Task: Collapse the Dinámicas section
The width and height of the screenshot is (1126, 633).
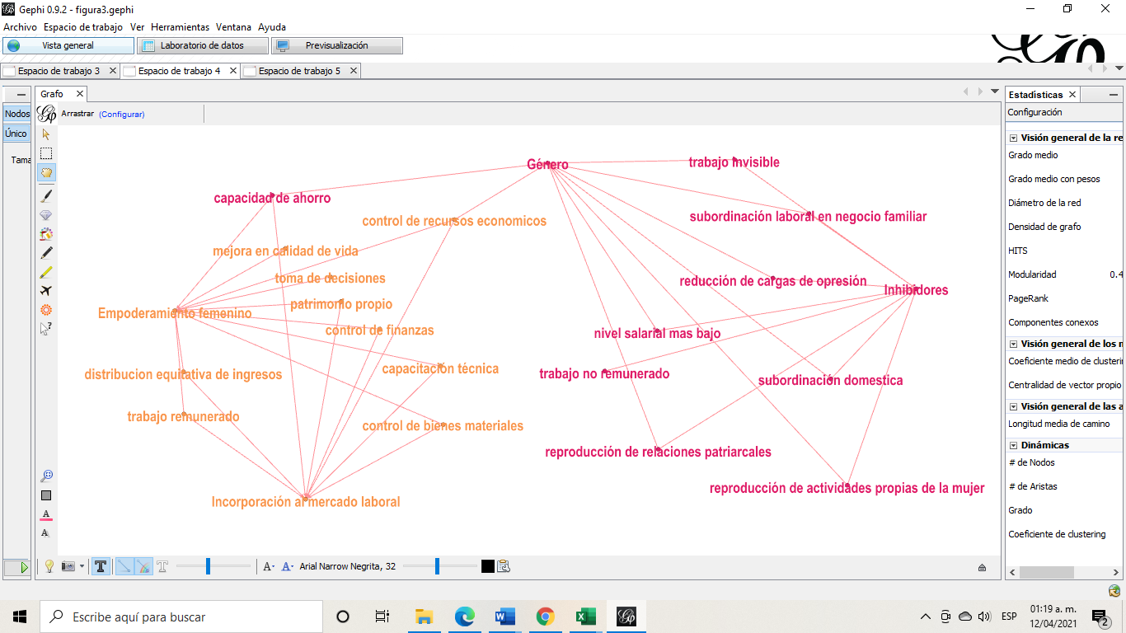Action: (1013, 445)
